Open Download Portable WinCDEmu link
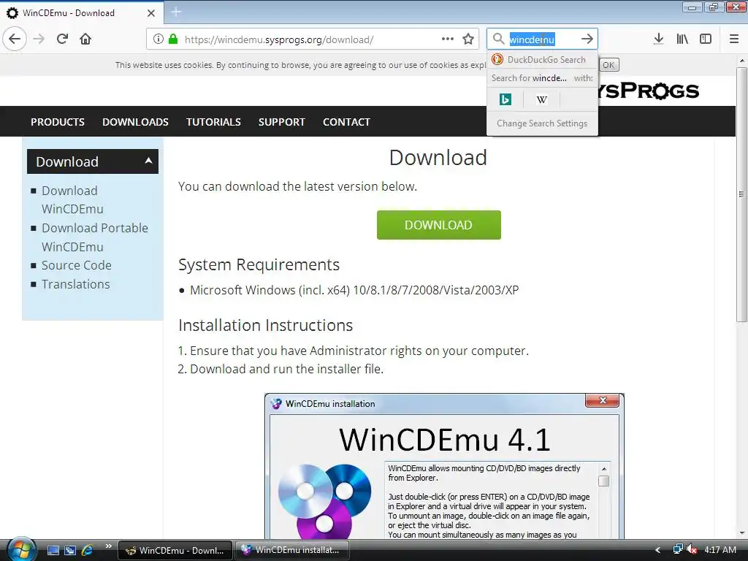The width and height of the screenshot is (748, 561). [95, 237]
